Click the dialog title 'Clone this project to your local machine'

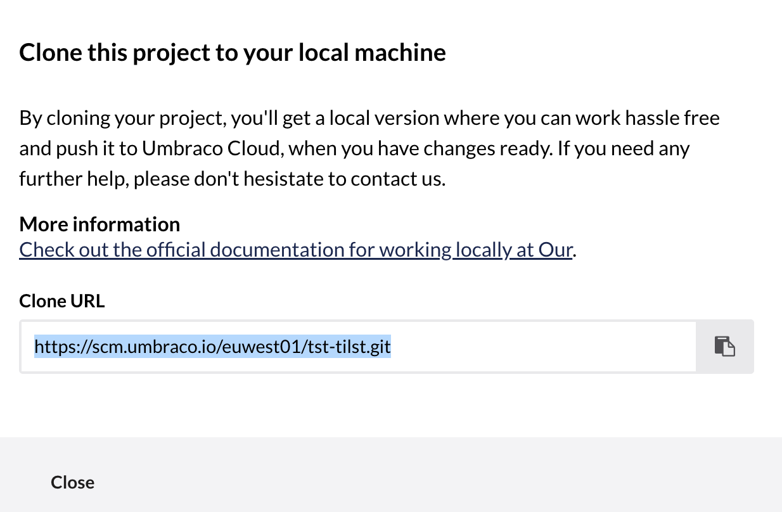click(233, 52)
